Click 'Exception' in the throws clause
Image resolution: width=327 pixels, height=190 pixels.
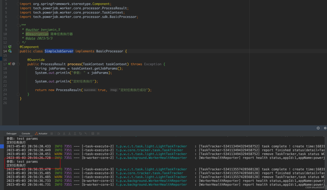tap(153, 64)
